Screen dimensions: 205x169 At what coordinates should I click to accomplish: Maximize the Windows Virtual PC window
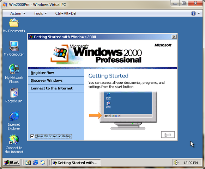pos(184,4)
